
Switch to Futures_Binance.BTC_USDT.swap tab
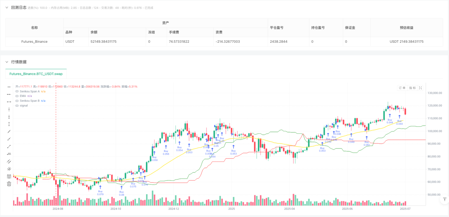tap(36, 74)
